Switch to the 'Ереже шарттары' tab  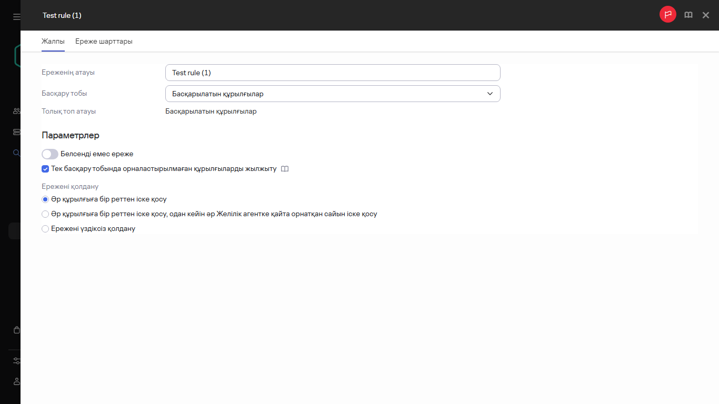pos(104,42)
